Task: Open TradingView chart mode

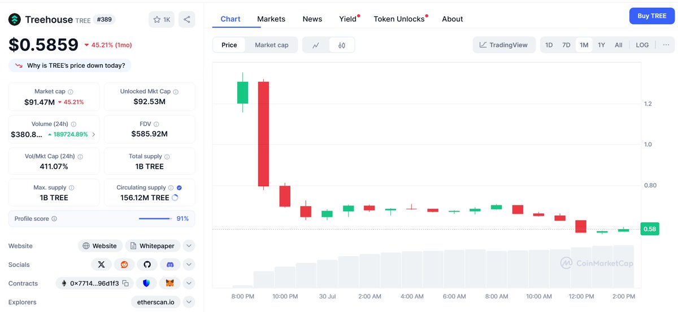Action: coord(503,45)
